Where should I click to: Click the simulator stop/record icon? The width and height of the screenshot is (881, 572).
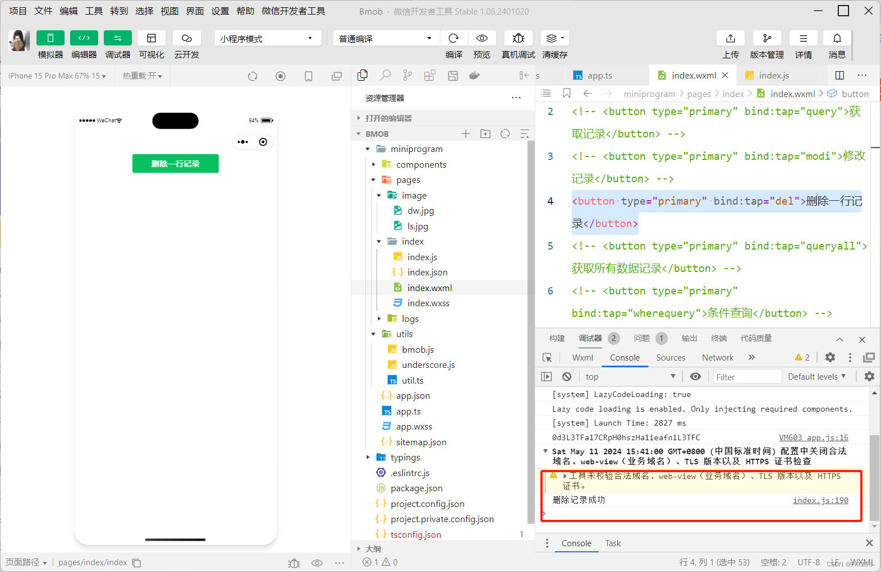coord(281,76)
